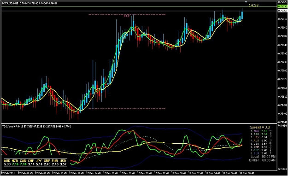Click the USD header in currency table
This screenshot has height=176, width=288.
(63, 161)
